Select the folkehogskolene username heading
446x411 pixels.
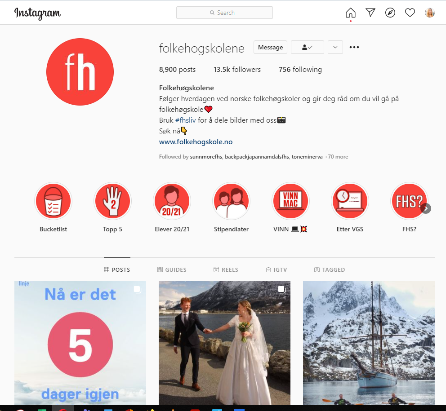coord(202,48)
